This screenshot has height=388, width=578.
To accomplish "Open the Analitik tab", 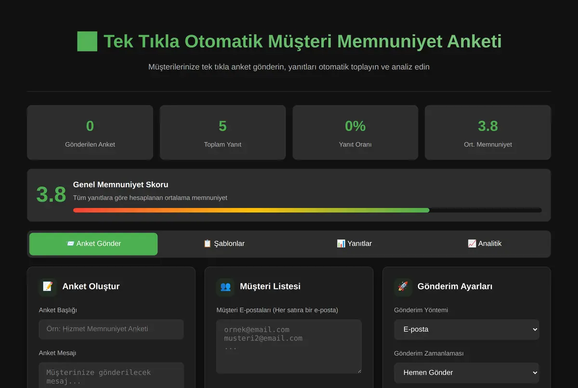I will point(485,244).
